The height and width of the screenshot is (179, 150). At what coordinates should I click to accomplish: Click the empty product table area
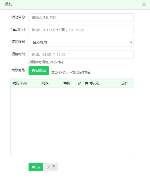point(72,121)
